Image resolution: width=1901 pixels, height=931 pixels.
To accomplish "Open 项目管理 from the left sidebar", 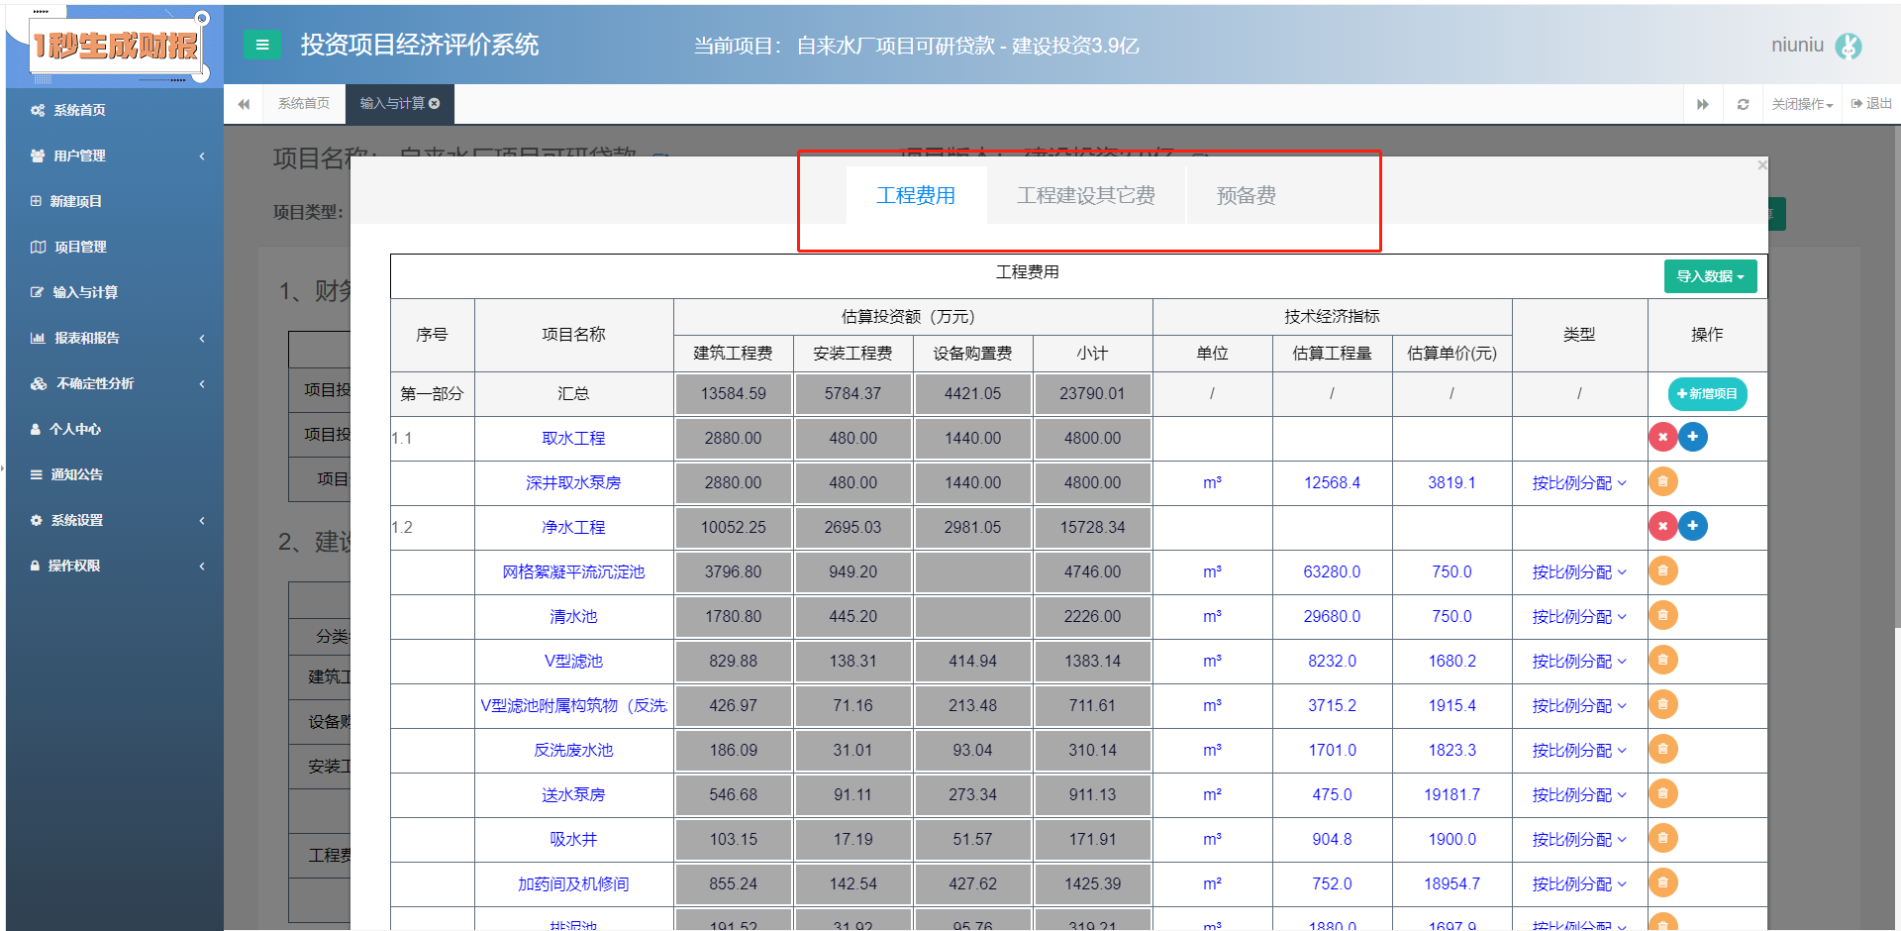I will point(79,247).
